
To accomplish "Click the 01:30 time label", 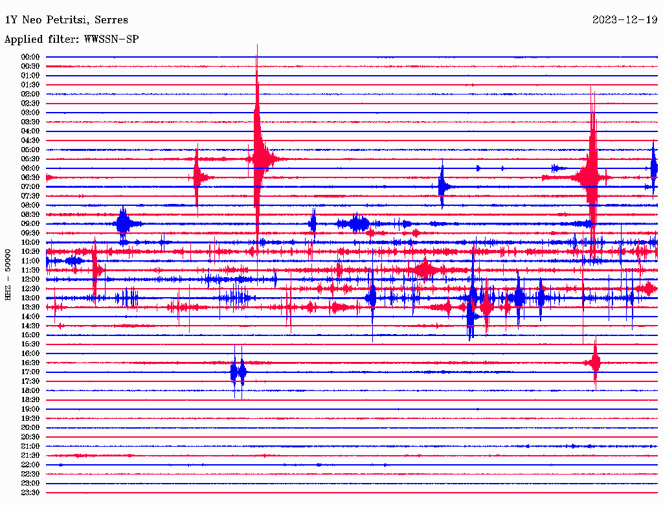I will 30,85.
